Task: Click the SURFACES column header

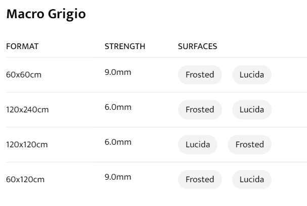Action: coord(198,47)
